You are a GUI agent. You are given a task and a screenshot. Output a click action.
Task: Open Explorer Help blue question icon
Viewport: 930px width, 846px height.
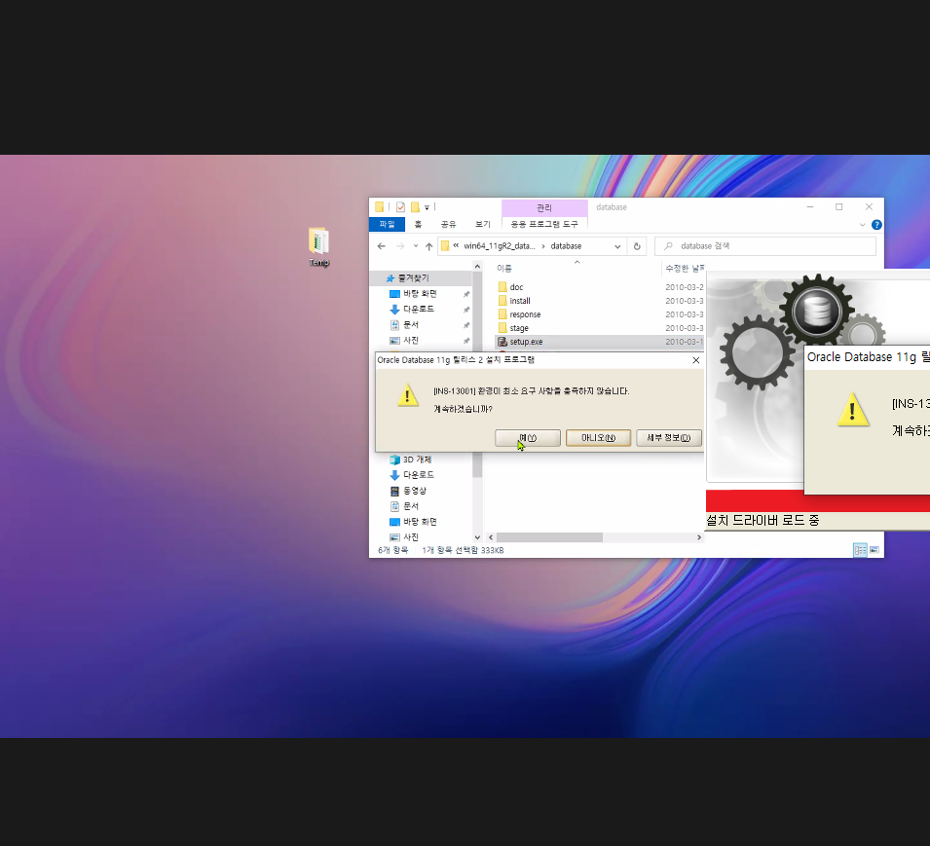pos(876,225)
